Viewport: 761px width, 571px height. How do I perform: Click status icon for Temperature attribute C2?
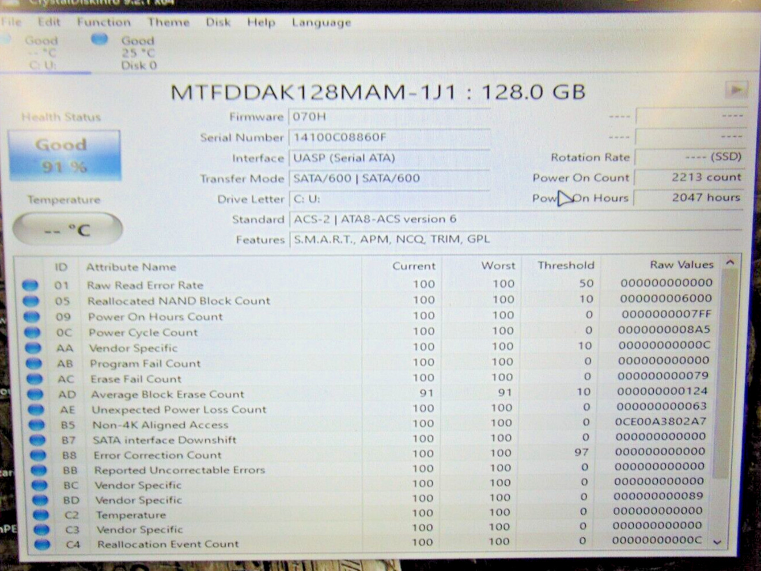(x=40, y=515)
